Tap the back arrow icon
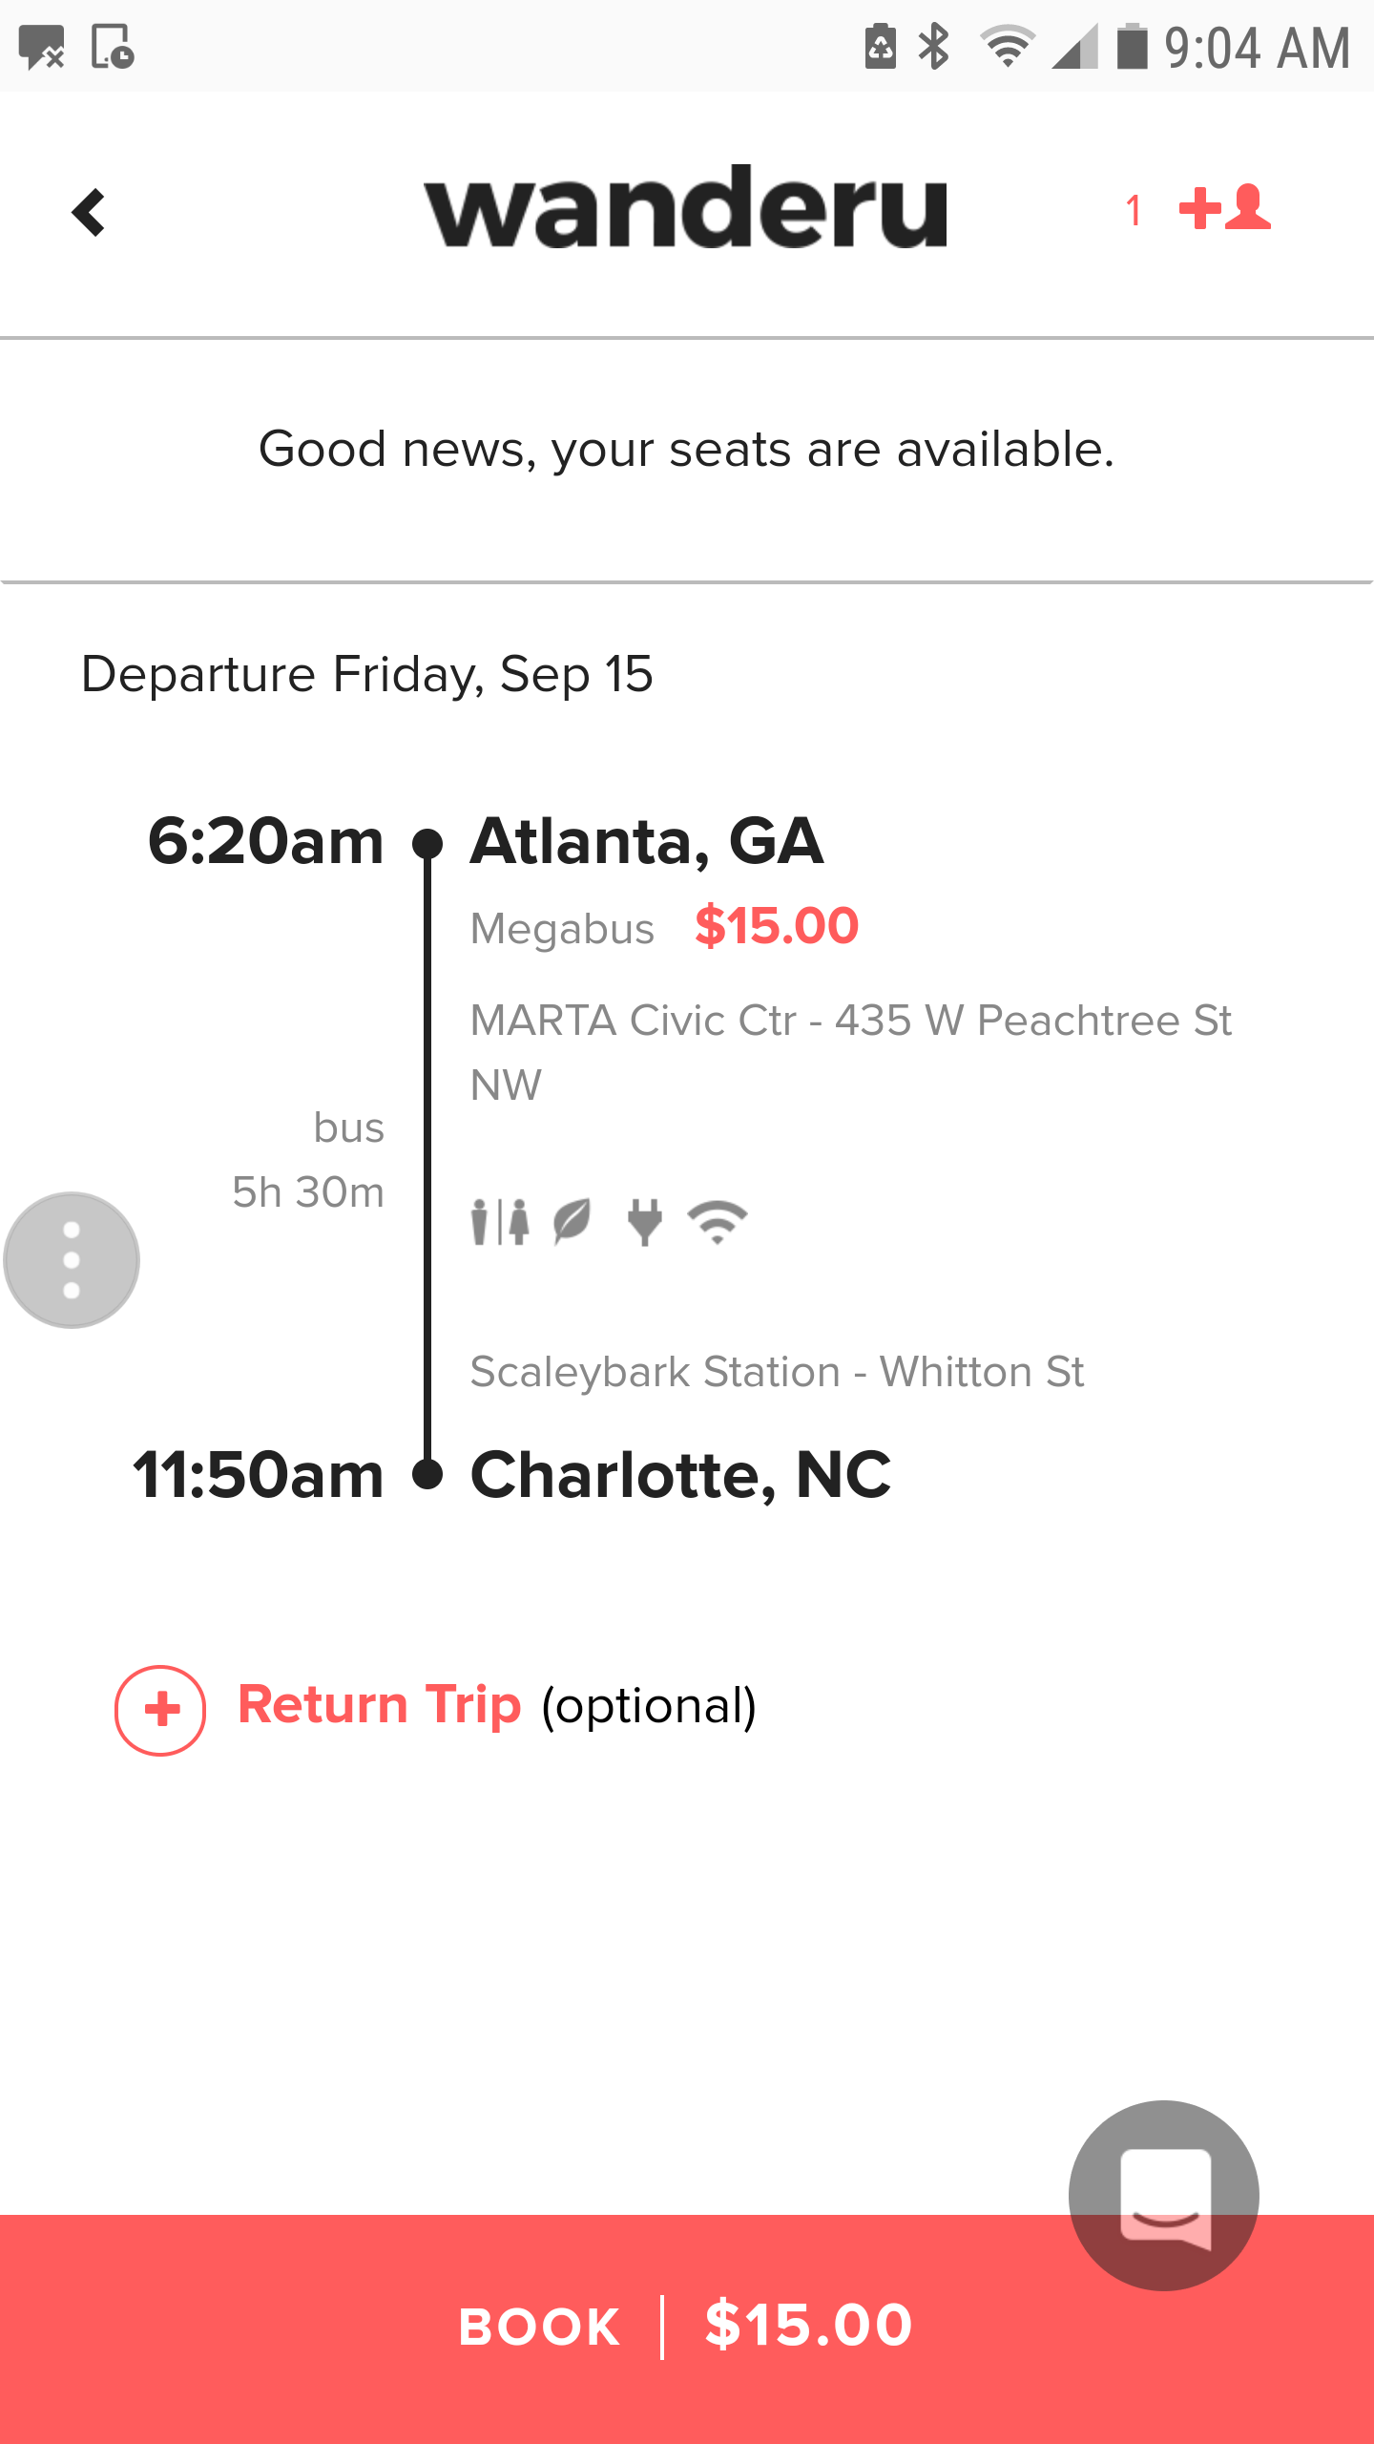1374x2444 pixels. pyautogui.click(x=89, y=212)
